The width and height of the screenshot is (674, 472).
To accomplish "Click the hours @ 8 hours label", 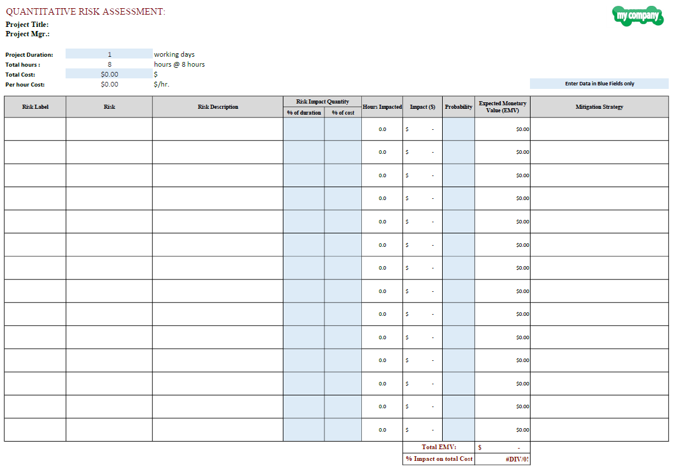I will click(x=179, y=64).
